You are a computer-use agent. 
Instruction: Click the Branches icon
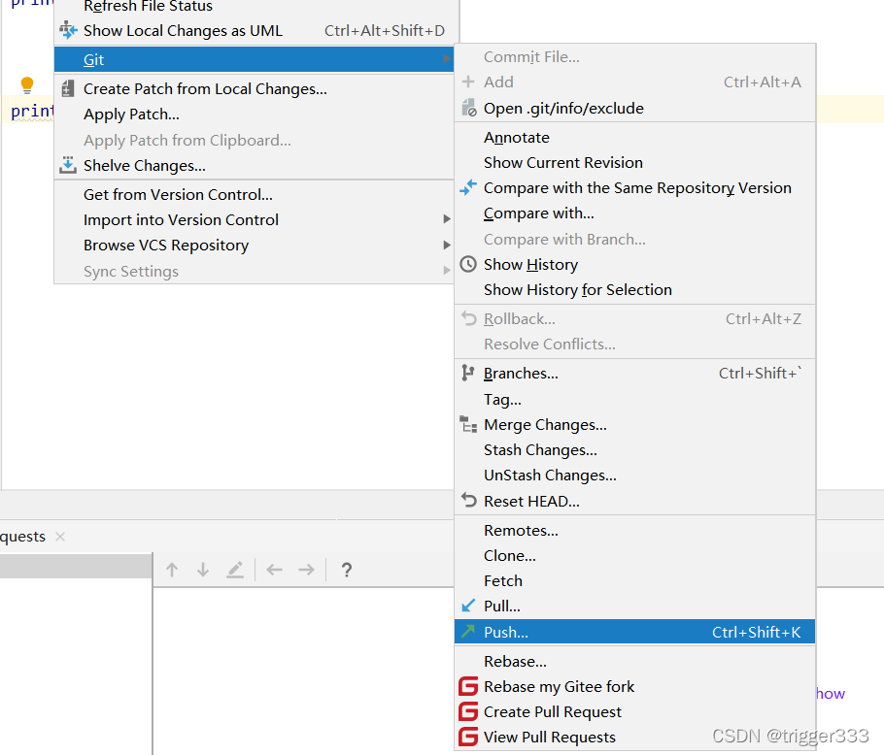pos(468,373)
